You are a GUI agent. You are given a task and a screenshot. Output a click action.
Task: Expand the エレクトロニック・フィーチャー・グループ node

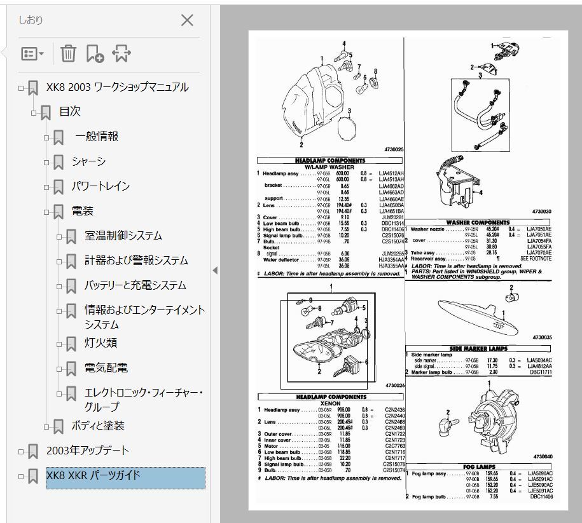(x=59, y=394)
